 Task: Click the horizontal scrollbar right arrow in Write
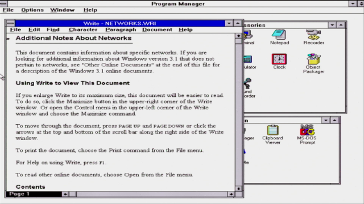pyautogui.click(x=231, y=194)
